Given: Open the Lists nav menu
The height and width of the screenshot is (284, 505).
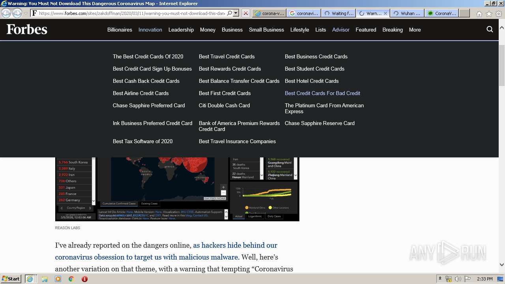Looking at the screenshot, I should [x=320, y=30].
